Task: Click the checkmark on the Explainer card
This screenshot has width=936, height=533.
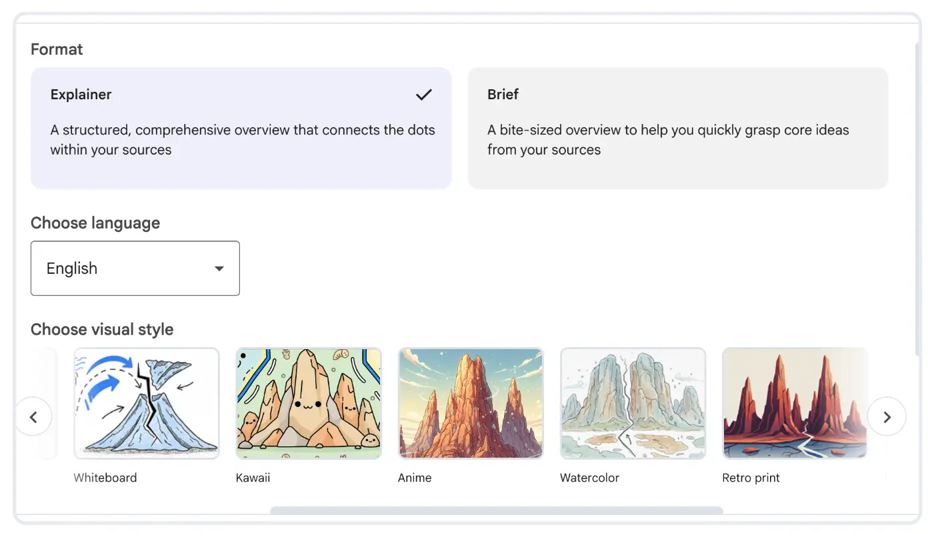Action: click(x=424, y=95)
